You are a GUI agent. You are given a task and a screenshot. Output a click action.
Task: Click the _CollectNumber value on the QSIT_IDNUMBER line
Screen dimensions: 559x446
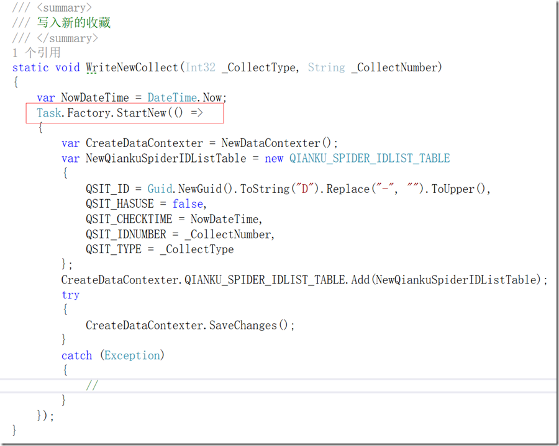(228, 234)
